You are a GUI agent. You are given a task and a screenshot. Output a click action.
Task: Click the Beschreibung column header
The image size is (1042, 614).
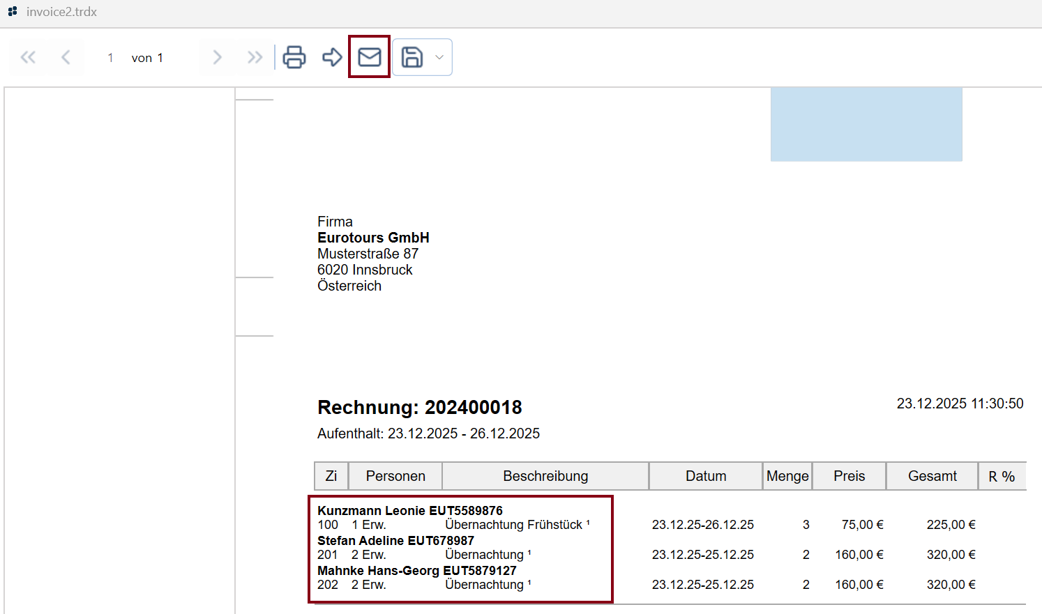pyautogui.click(x=545, y=476)
